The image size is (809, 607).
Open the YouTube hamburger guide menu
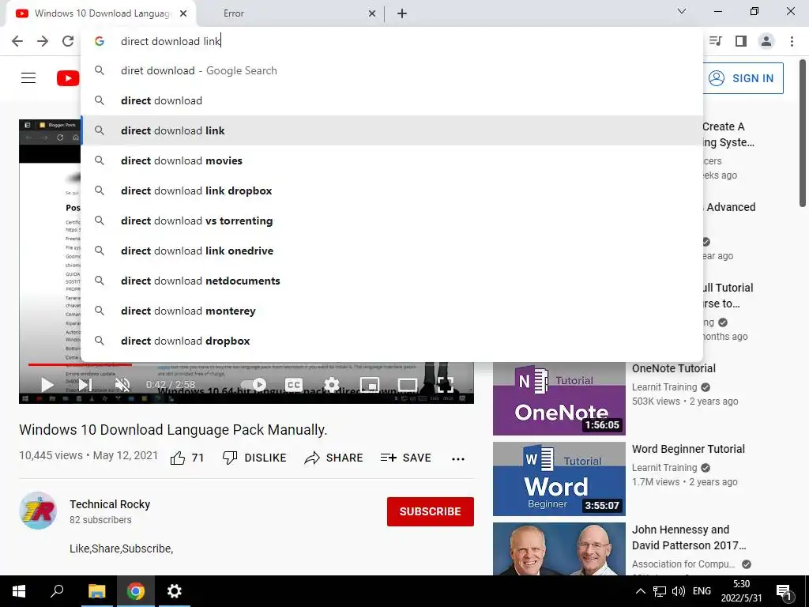(28, 78)
